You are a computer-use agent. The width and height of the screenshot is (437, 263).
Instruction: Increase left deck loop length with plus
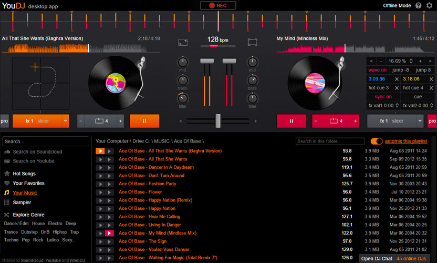120,121
